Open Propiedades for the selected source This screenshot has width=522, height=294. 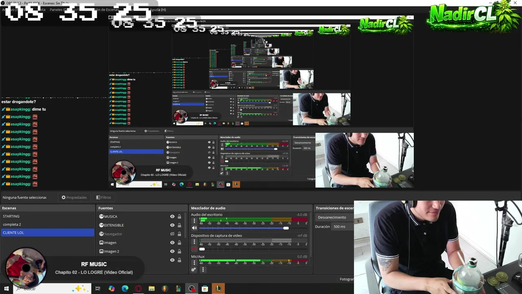coord(74,197)
